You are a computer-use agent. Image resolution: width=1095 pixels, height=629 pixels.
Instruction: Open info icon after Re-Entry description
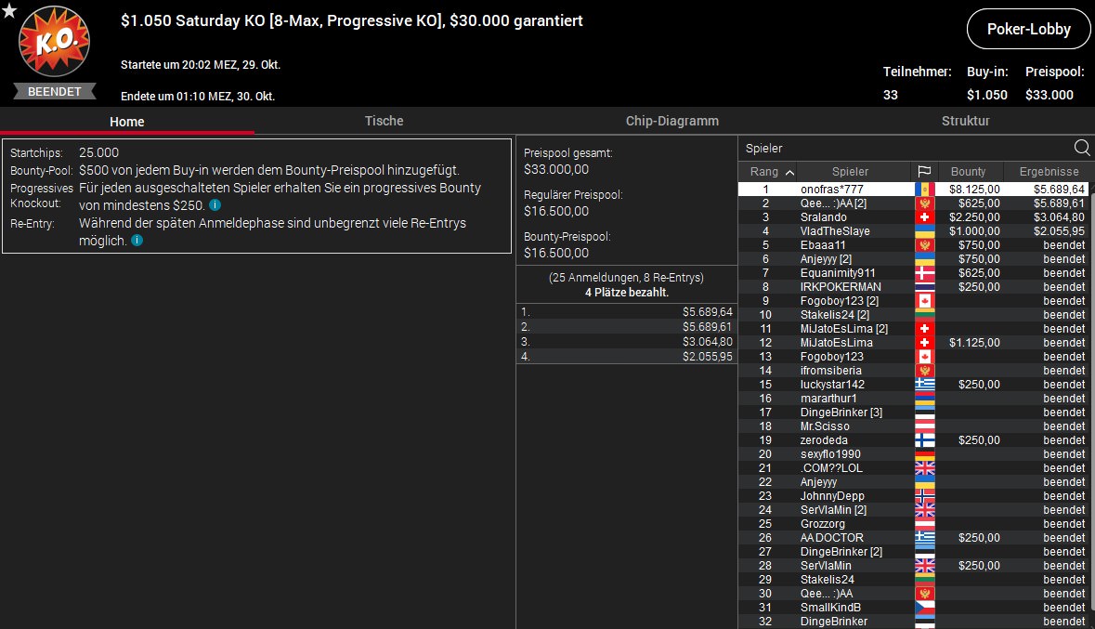(137, 241)
